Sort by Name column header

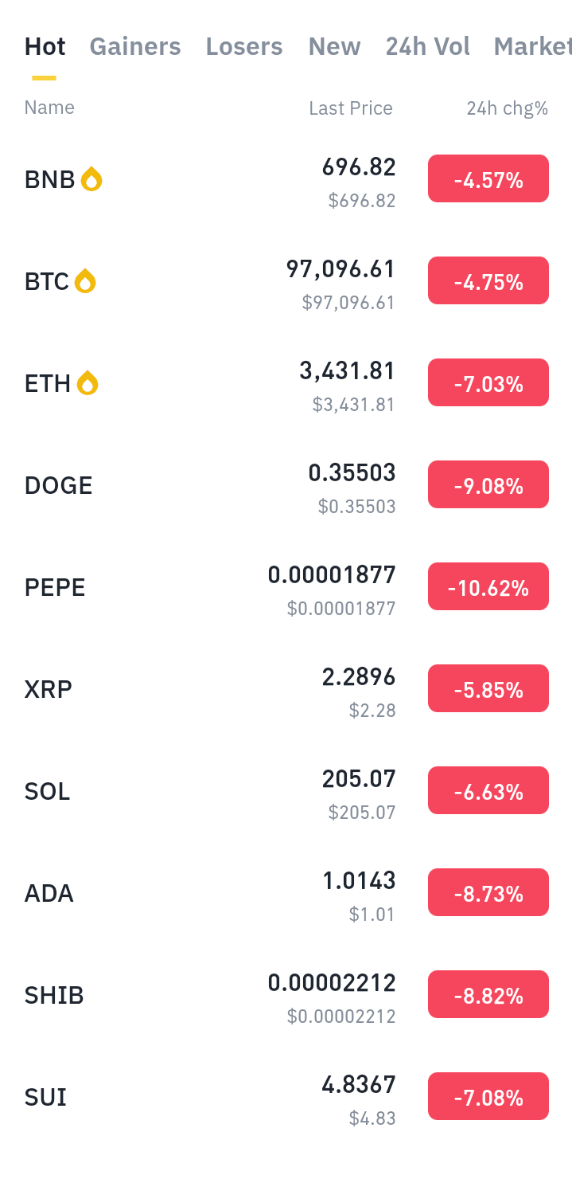coord(49,108)
